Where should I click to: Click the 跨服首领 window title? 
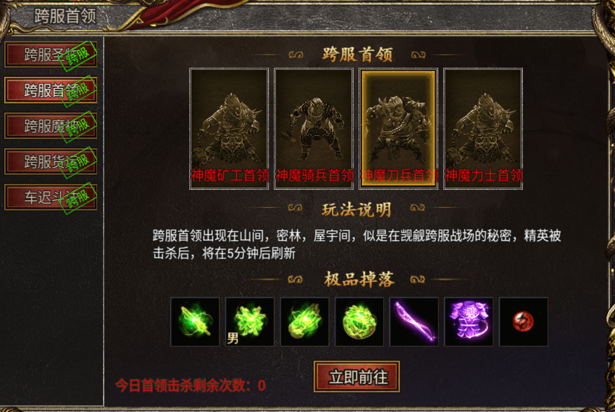tap(65, 16)
